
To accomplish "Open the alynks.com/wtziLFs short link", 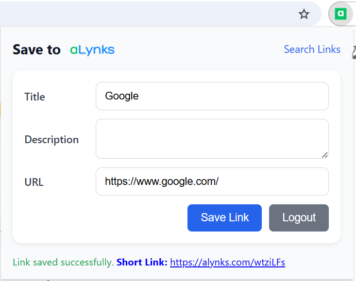I will 227,263.
